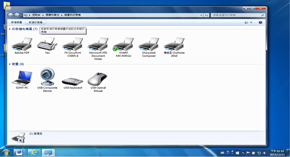This screenshot has width=290, height=157.
Task: Select the default SHARP MX-M451U printer
Action: click(123, 47)
